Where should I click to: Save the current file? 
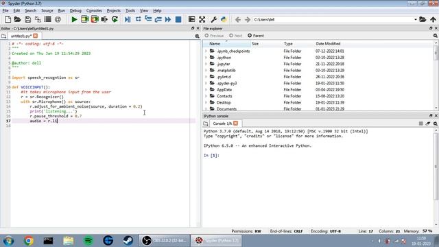pyautogui.click(x=27, y=19)
